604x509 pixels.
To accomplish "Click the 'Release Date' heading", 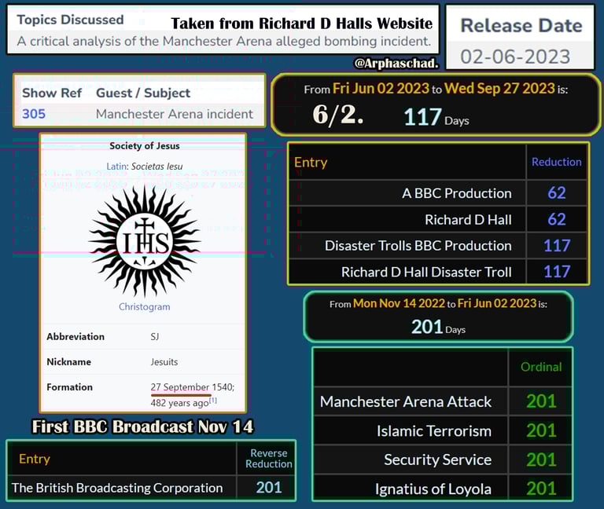I will pyautogui.click(x=521, y=26).
